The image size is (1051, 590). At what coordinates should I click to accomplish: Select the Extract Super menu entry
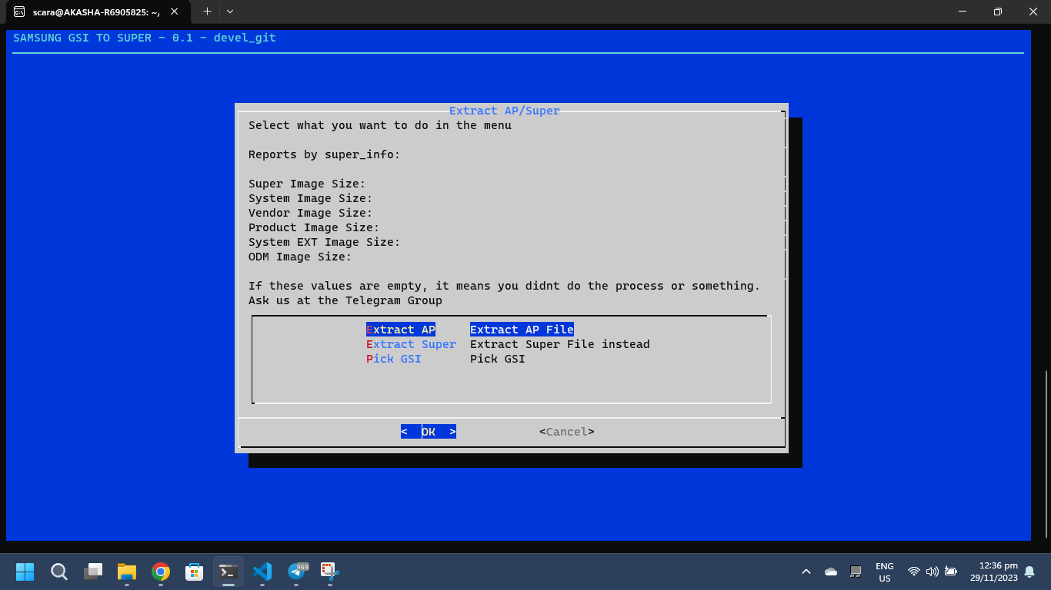[x=411, y=344]
